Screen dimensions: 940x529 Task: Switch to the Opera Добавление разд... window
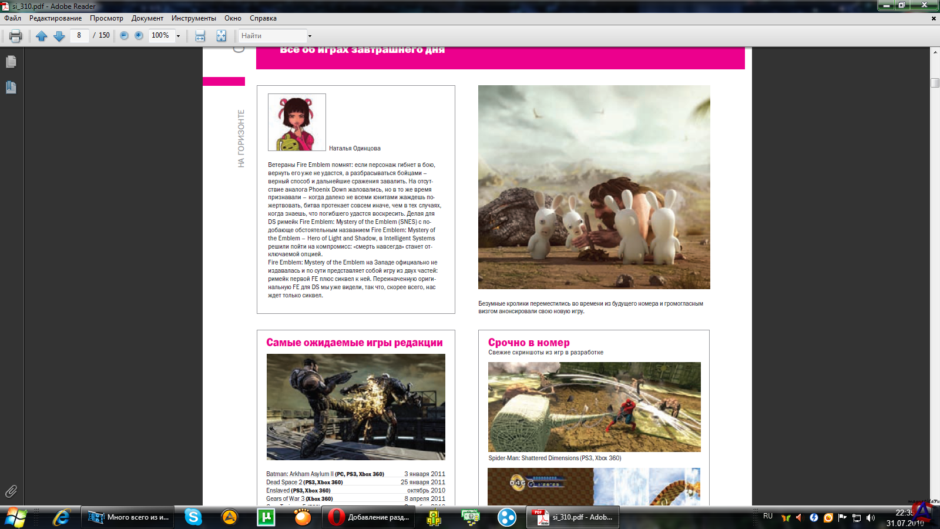point(368,517)
